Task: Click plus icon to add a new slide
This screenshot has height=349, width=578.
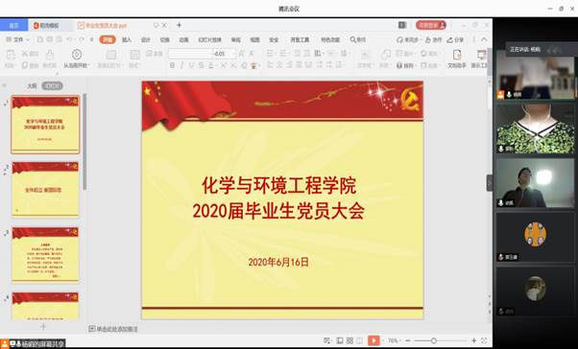Action: coord(43,327)
